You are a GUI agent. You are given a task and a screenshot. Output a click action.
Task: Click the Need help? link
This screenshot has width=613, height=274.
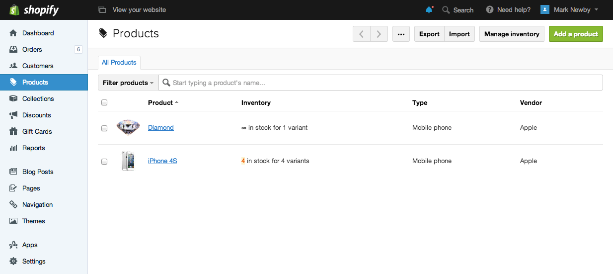tap(514, 10)
